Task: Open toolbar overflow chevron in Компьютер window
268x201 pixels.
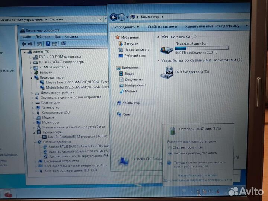Action: 247,26
